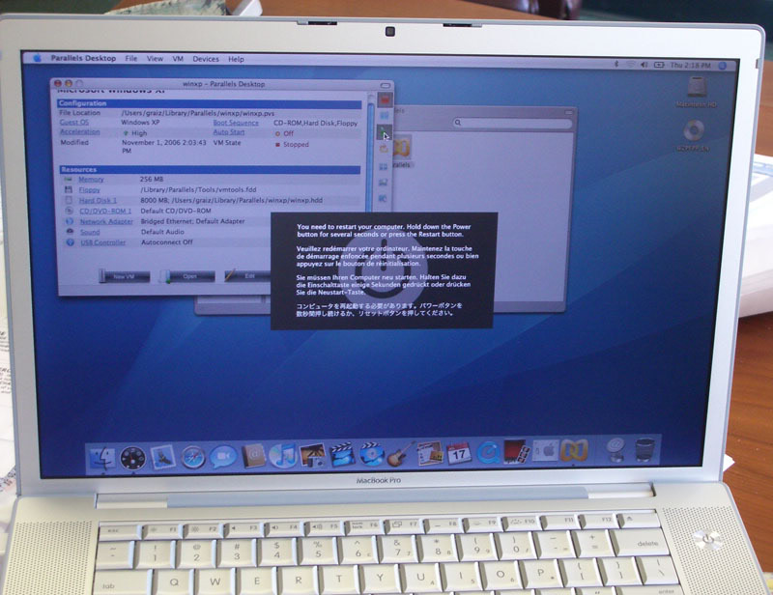Click the Open button in Parallels window
This screenshot has height=595, width=773.
point(187,276)
